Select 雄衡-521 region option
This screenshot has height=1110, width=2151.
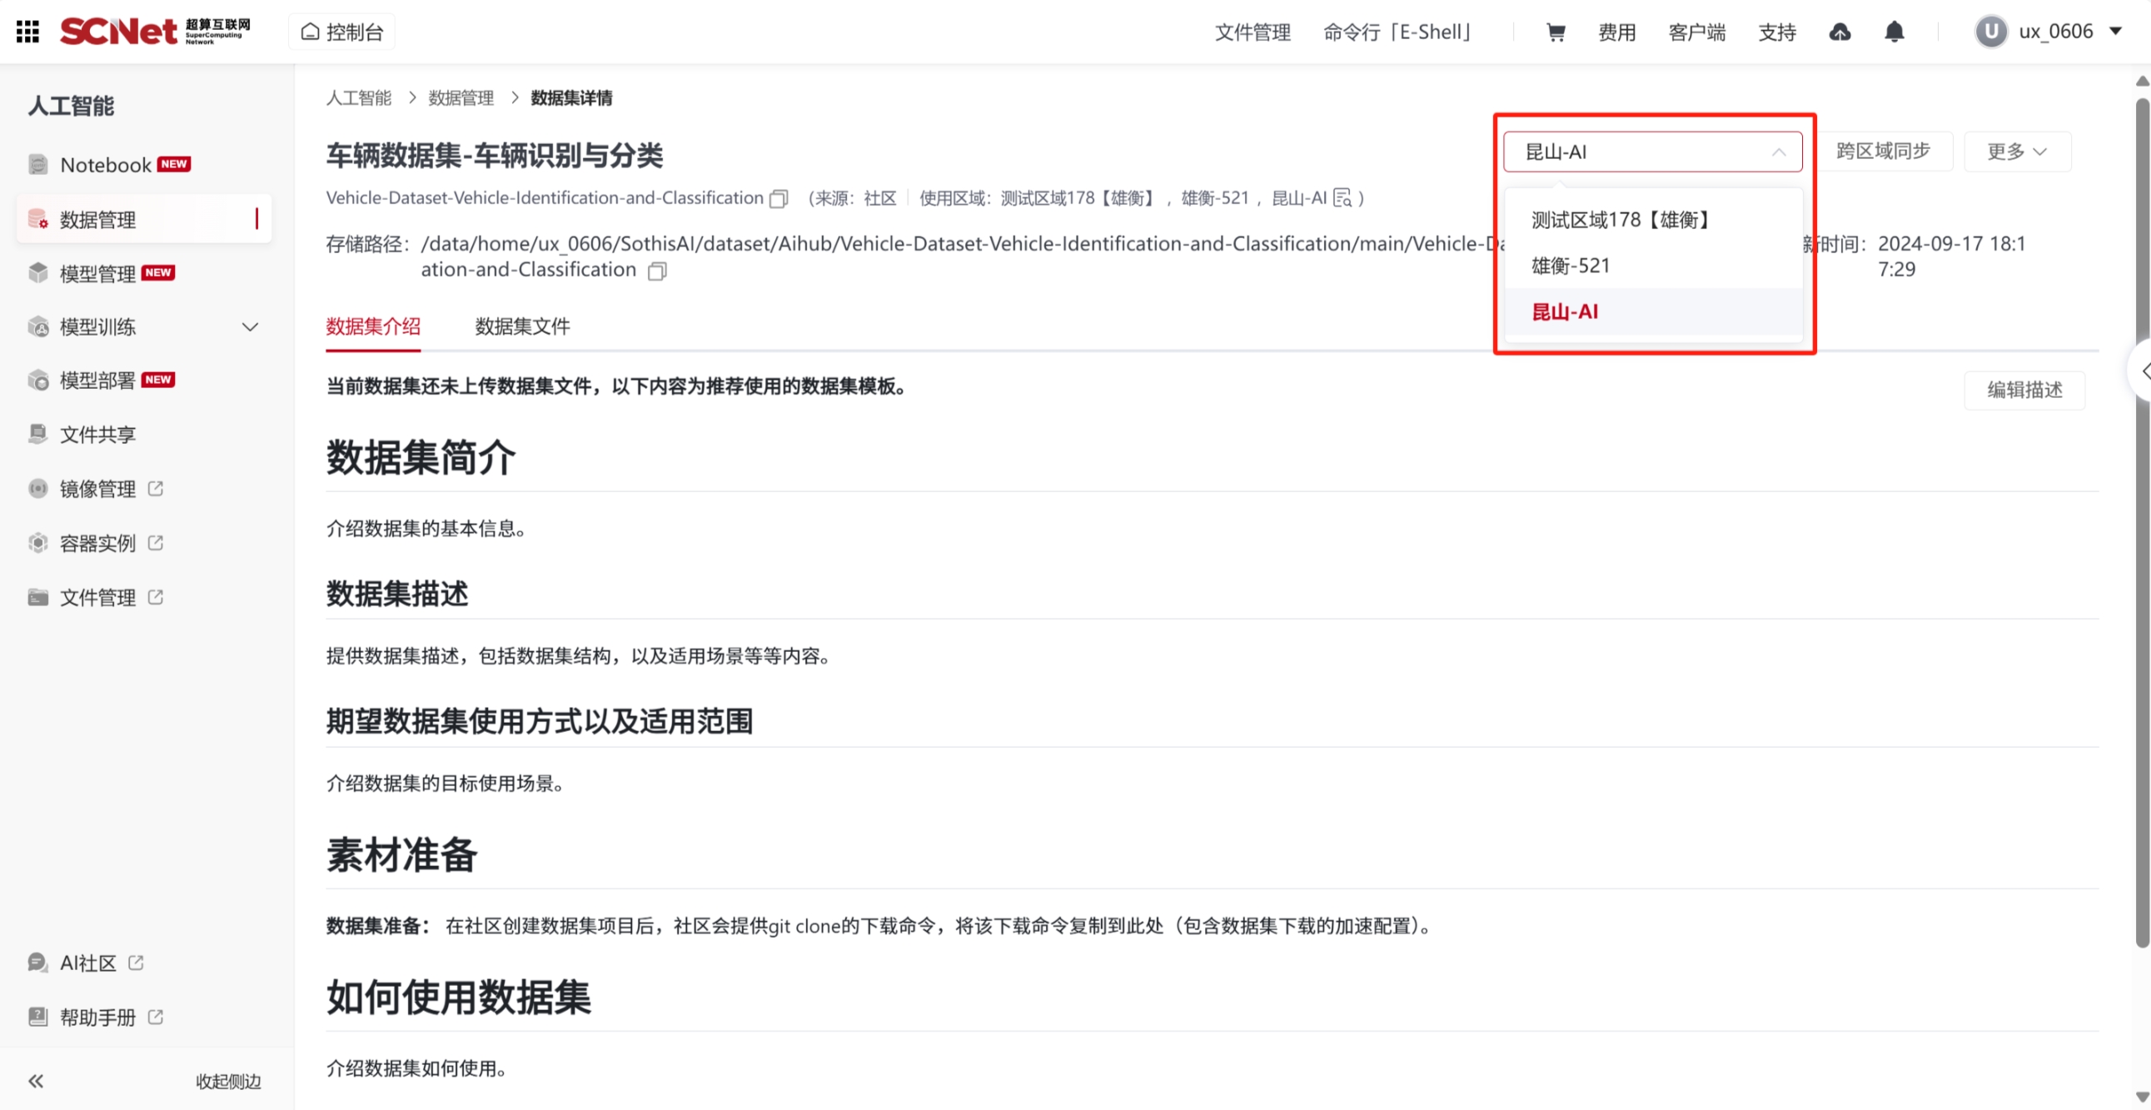1570,266
